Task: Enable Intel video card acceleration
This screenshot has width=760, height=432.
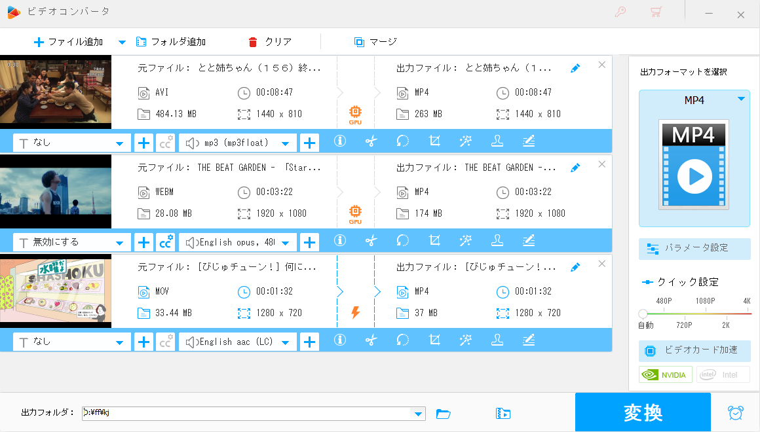Action: click(x=723, y=374)
